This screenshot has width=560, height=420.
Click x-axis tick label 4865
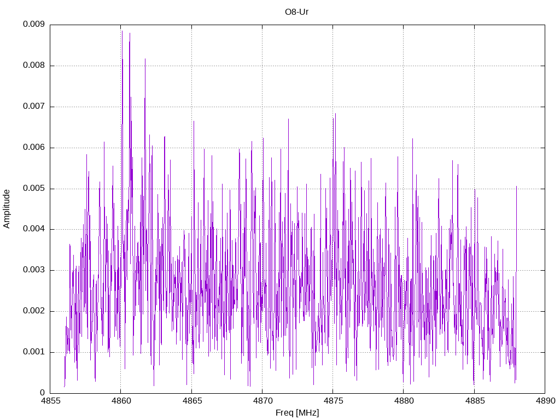click(x=192, y=401)
